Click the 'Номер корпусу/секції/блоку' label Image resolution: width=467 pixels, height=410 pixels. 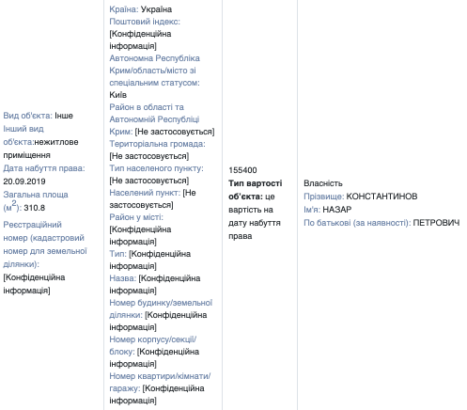coord(153,345)
